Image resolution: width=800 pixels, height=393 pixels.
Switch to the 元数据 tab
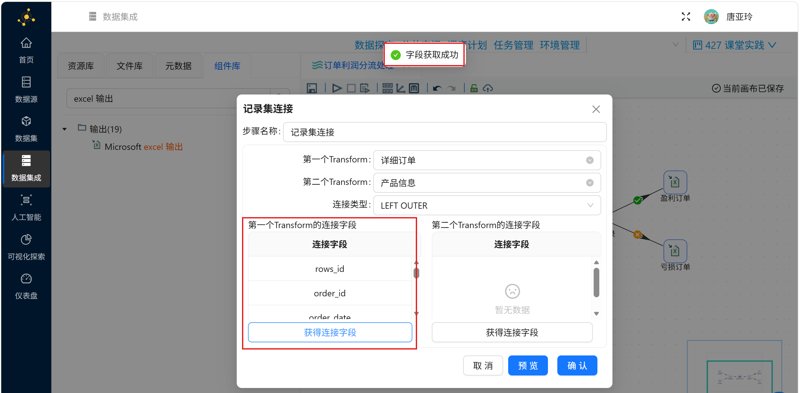[178, 66]
